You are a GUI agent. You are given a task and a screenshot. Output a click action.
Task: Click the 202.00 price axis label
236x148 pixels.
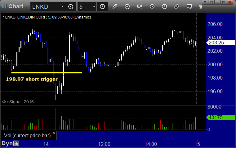click(x=215, y=51)
